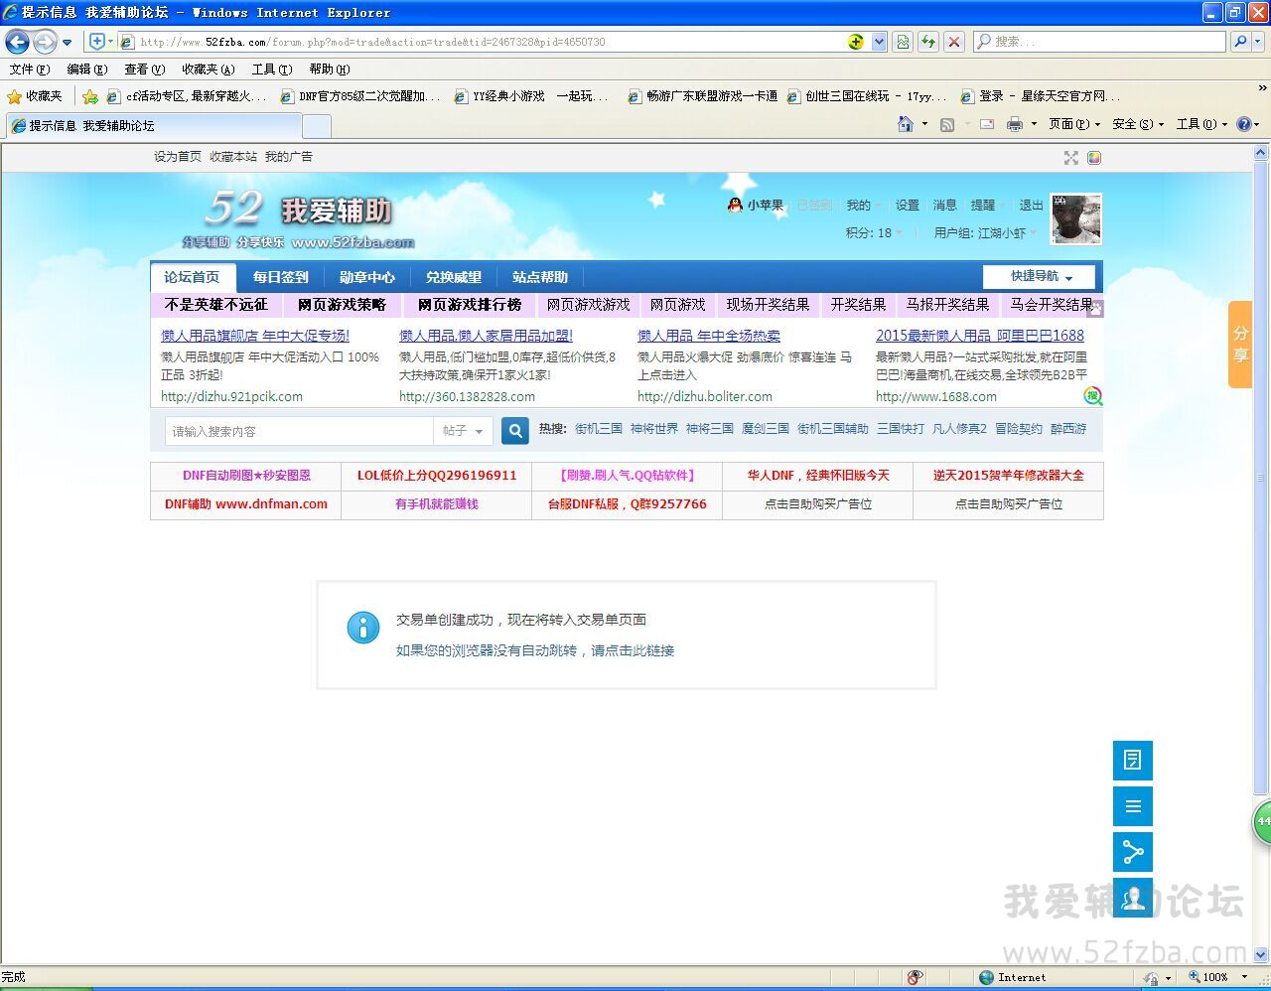Screen dimensions: 1271x991
Task: Open the 勋章中心 nav tab
Action: (x=366, y=277)
